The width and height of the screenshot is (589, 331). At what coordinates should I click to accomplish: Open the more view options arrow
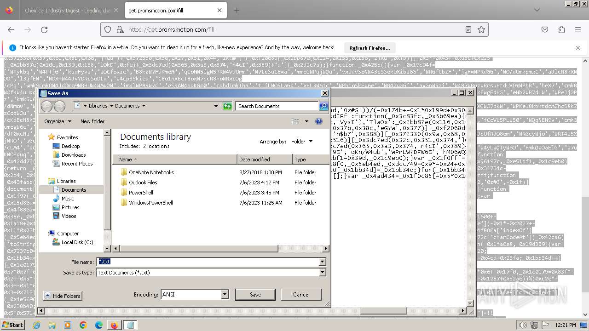pyautogui.click(x=306, y=121)
